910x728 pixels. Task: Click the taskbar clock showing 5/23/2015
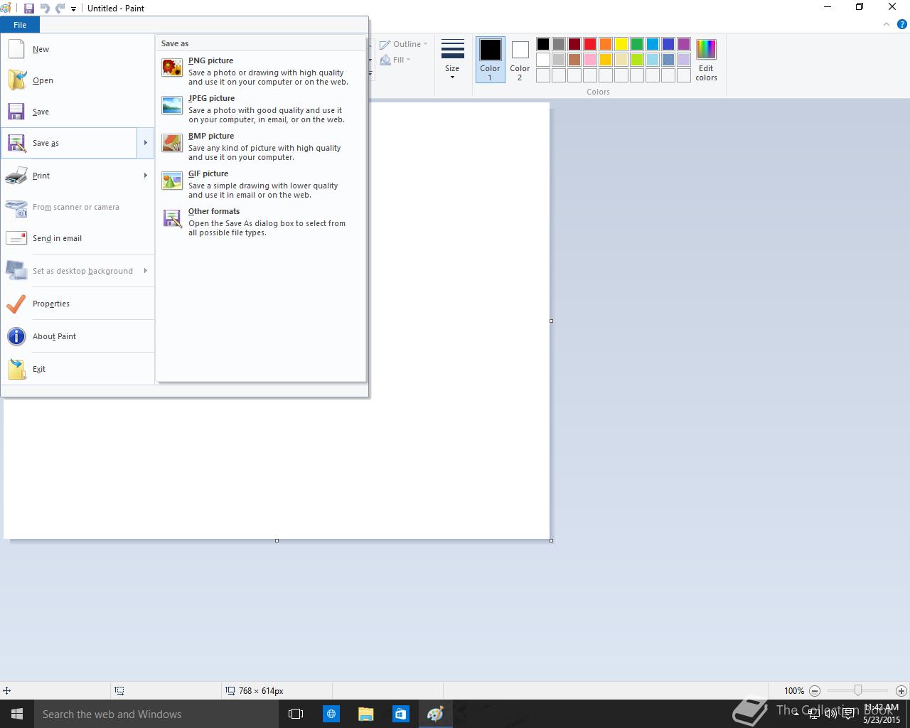[882, 714]
